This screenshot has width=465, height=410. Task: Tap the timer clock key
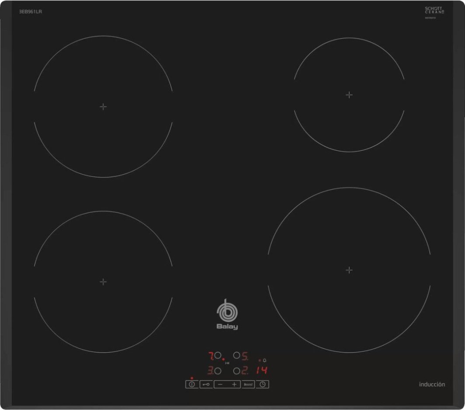coord(263,385)
